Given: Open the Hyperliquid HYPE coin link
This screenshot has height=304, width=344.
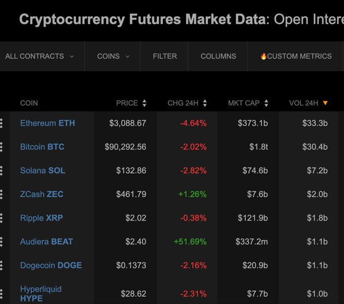Looking at the screenshot, I should (x=41, y=293).
